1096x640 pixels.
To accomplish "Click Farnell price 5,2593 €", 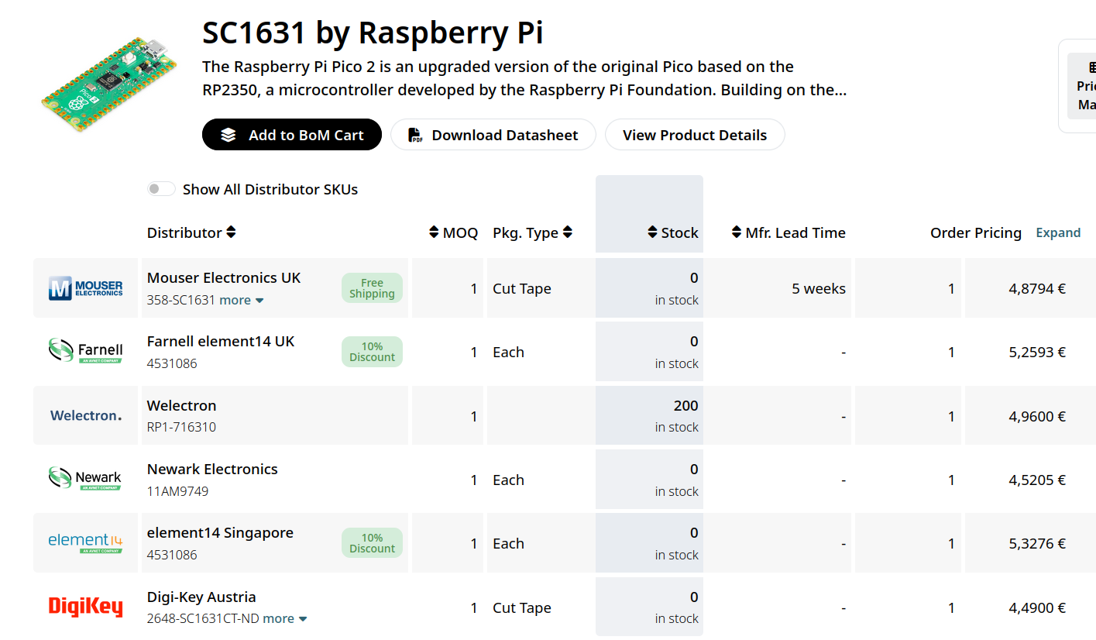I will [x=1037, y=352].
